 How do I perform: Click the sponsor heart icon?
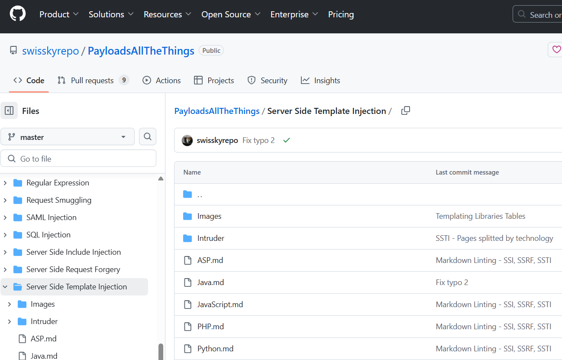tap(556, 50)
